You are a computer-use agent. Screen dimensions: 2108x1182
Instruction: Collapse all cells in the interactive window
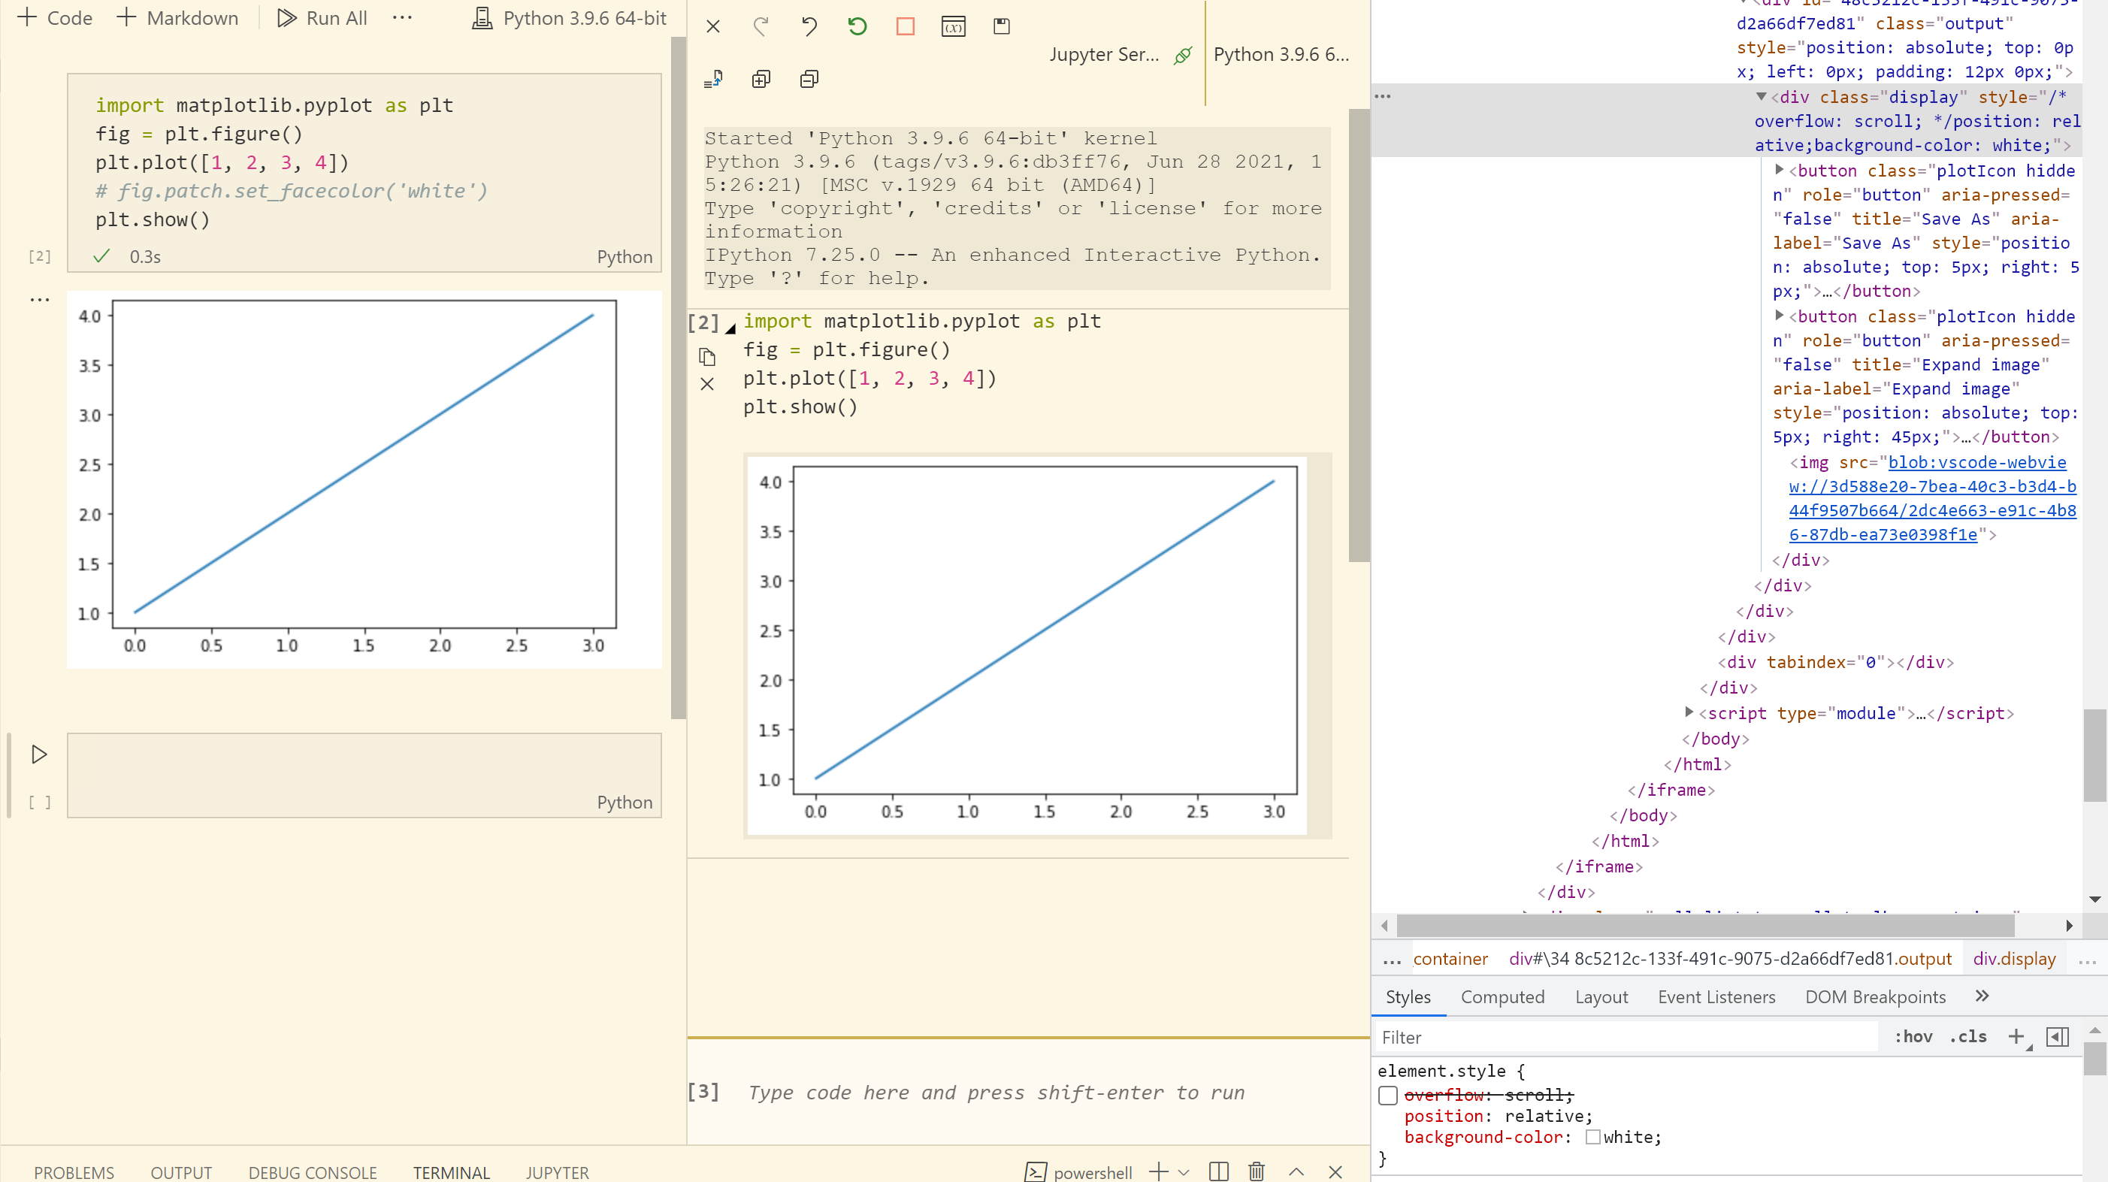point(809,79)
